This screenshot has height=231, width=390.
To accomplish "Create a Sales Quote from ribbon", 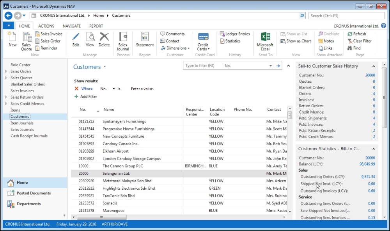I will pos(27,41).
